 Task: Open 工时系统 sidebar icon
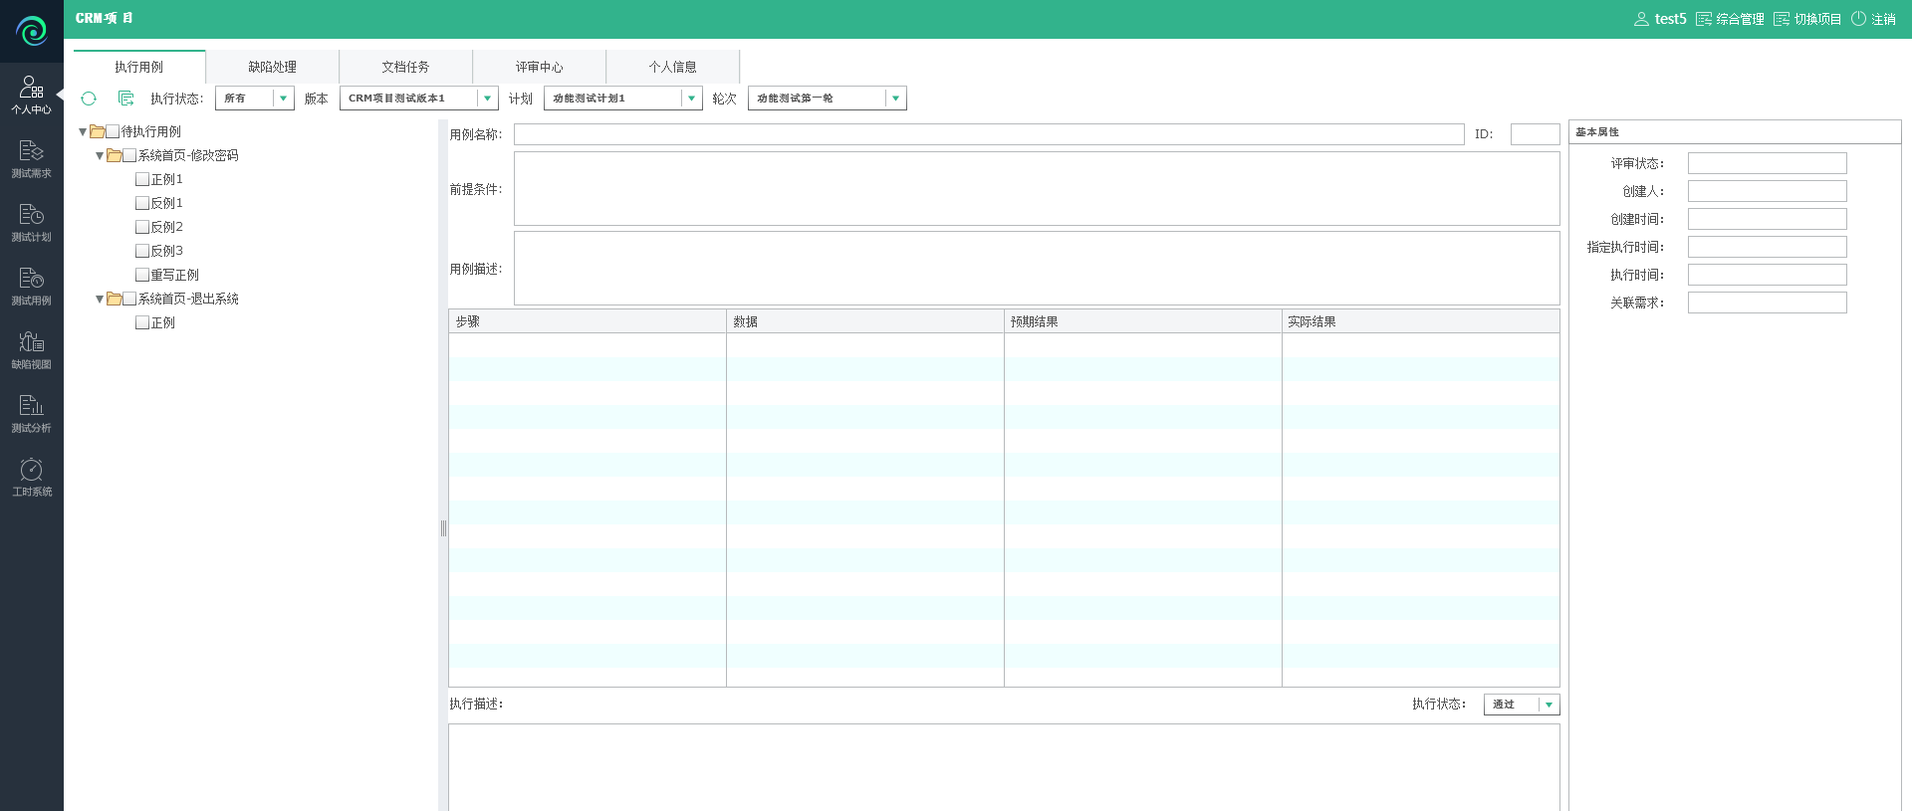point(31,477)
